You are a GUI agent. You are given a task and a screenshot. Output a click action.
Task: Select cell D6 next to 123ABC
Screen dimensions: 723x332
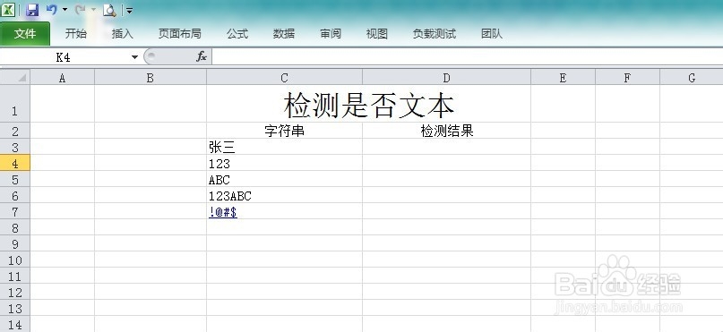coord(446,195)
